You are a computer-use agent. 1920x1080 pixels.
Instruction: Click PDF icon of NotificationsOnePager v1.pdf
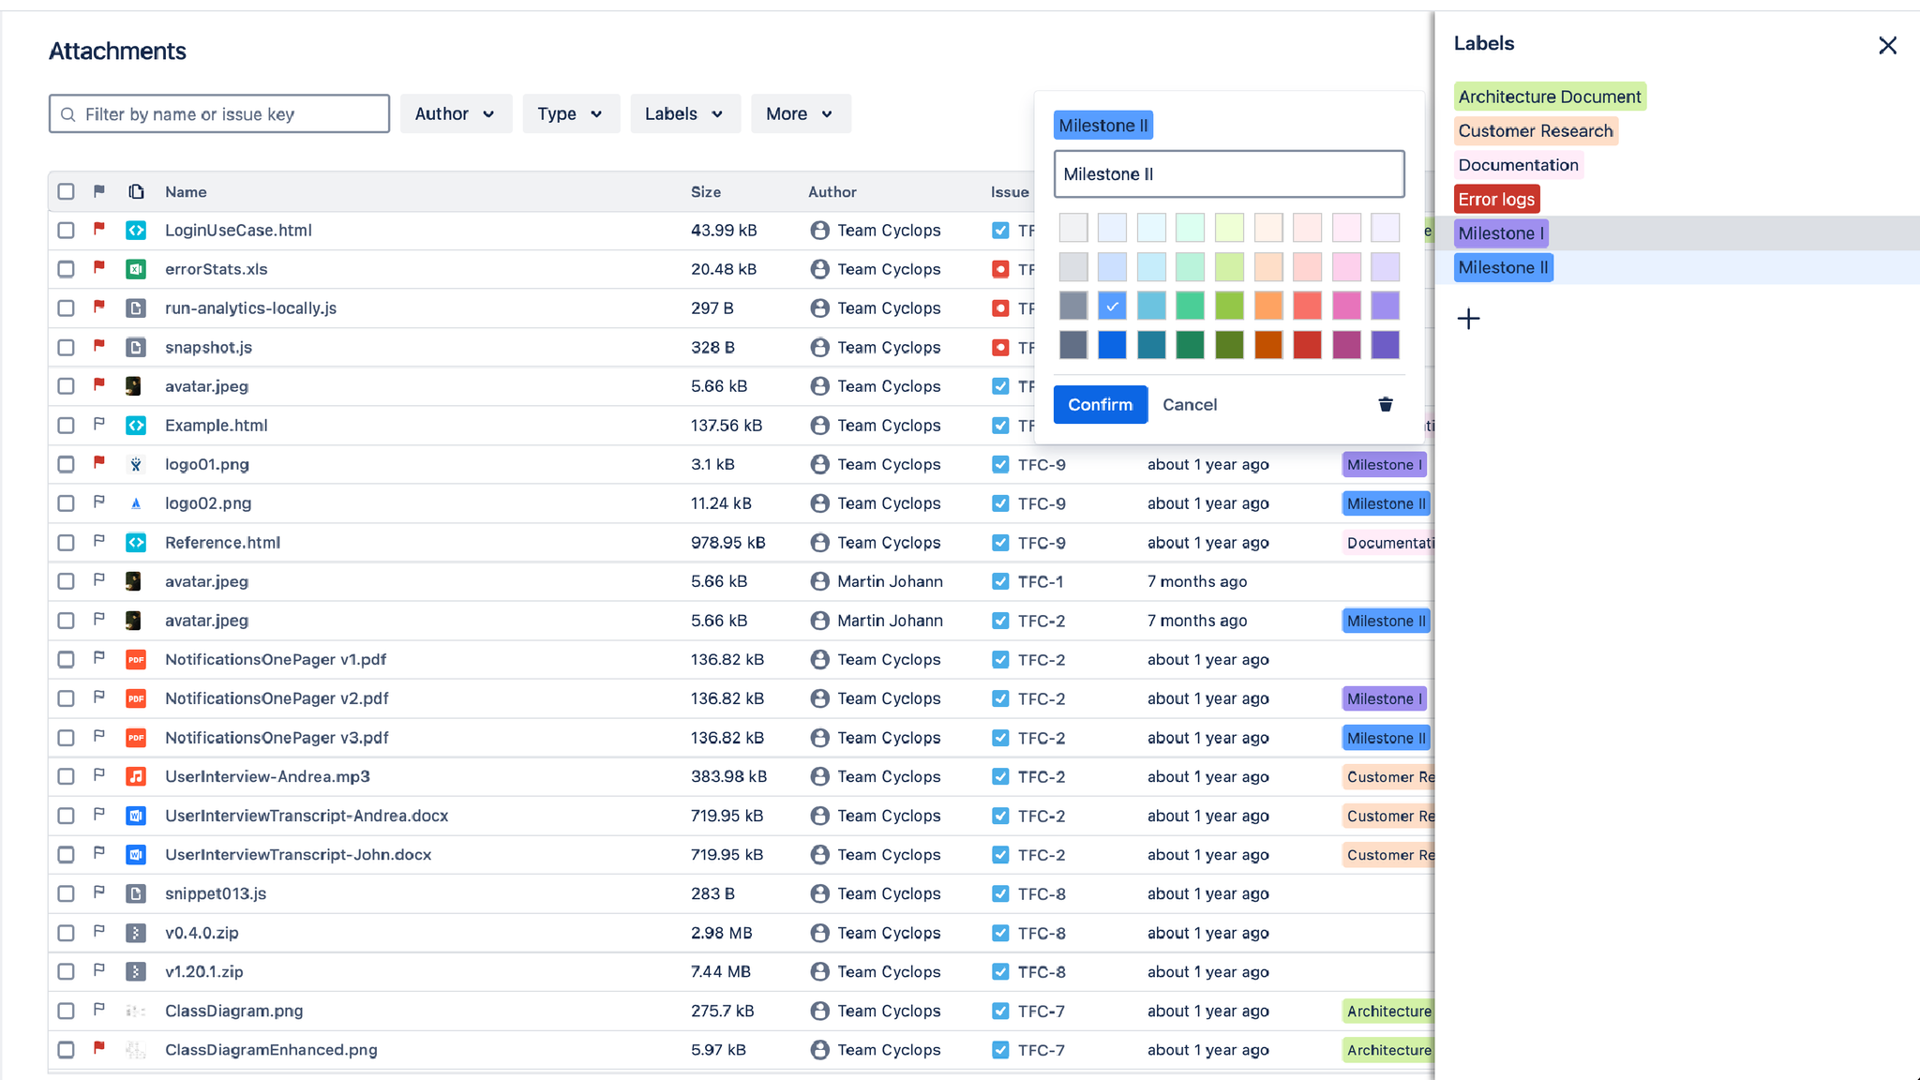point(136,659)
